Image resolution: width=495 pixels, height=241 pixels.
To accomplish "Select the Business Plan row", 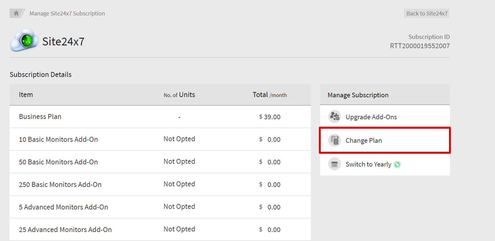I will click(x=40, y=116).
